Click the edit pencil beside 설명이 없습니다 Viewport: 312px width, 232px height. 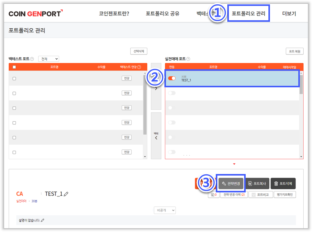pos(43,220)
